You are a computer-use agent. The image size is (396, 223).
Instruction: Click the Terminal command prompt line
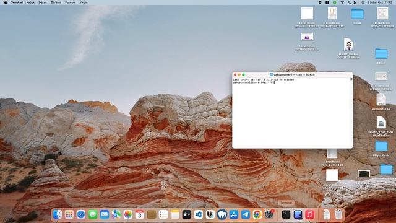tap(254, 82)
